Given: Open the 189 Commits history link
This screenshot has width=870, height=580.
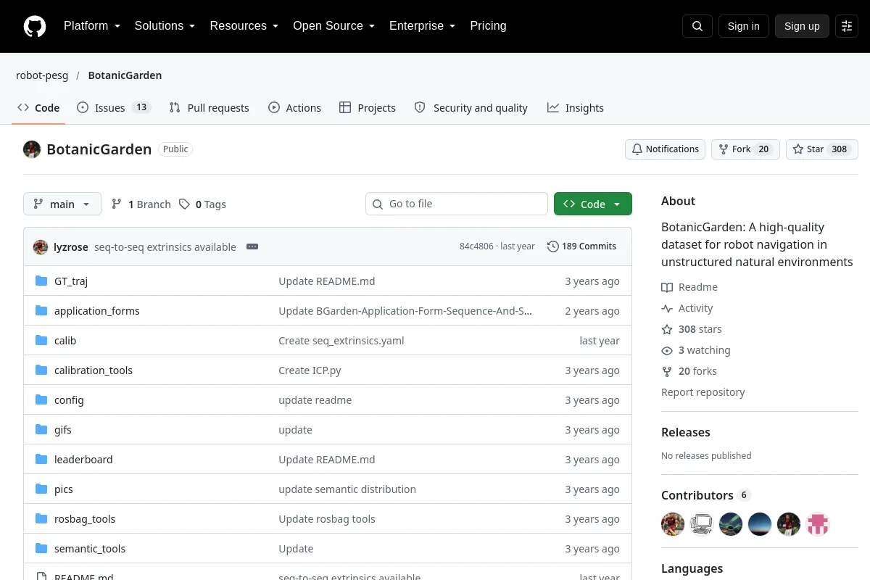Looking at the screenshot, I should point(582,246).
